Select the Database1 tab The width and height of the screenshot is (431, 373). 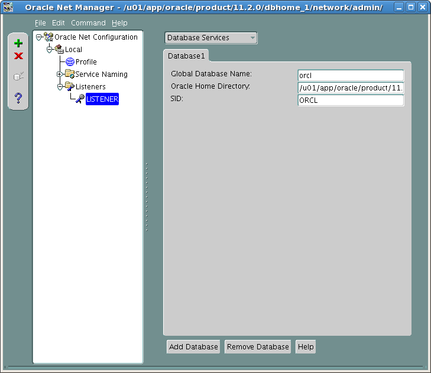(x=186, y=56)
